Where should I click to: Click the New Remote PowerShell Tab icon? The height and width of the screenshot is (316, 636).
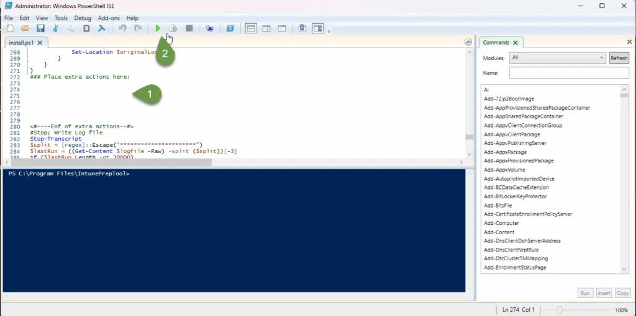click(x=210, y=29)
